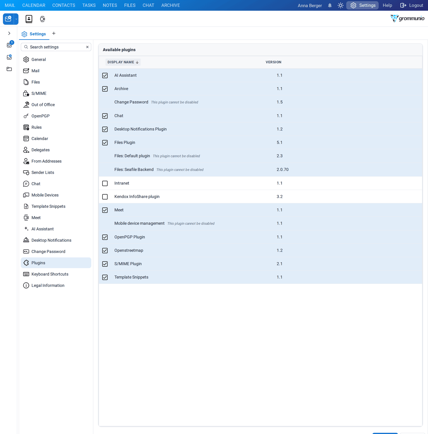Screen dimensions: 428x434
Task: Sort plugins by Display Name column
Action: (123, 62)
